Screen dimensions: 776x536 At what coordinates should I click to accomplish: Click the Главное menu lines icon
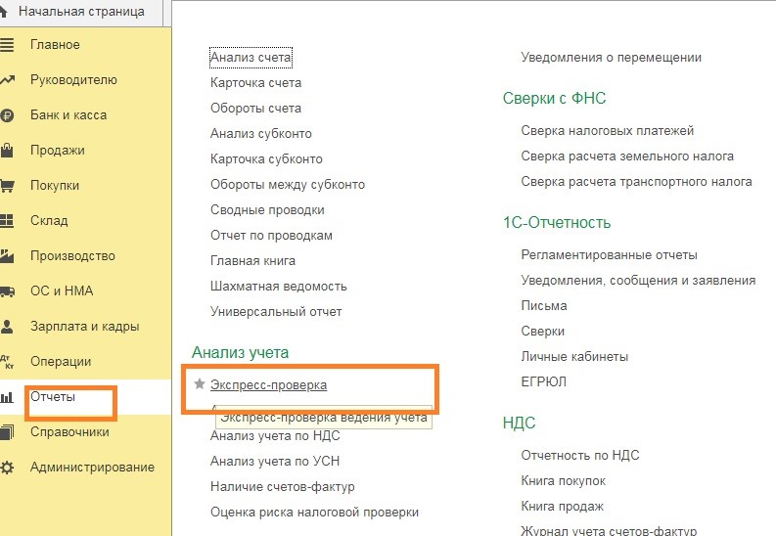[x=7, y=45]
